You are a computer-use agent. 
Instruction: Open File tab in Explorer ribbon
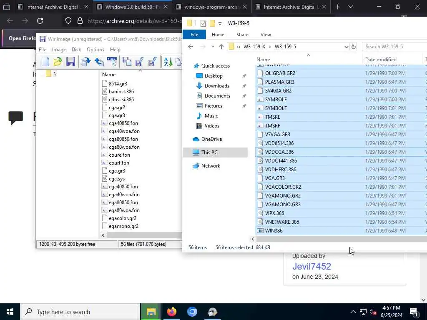[194, 35]
